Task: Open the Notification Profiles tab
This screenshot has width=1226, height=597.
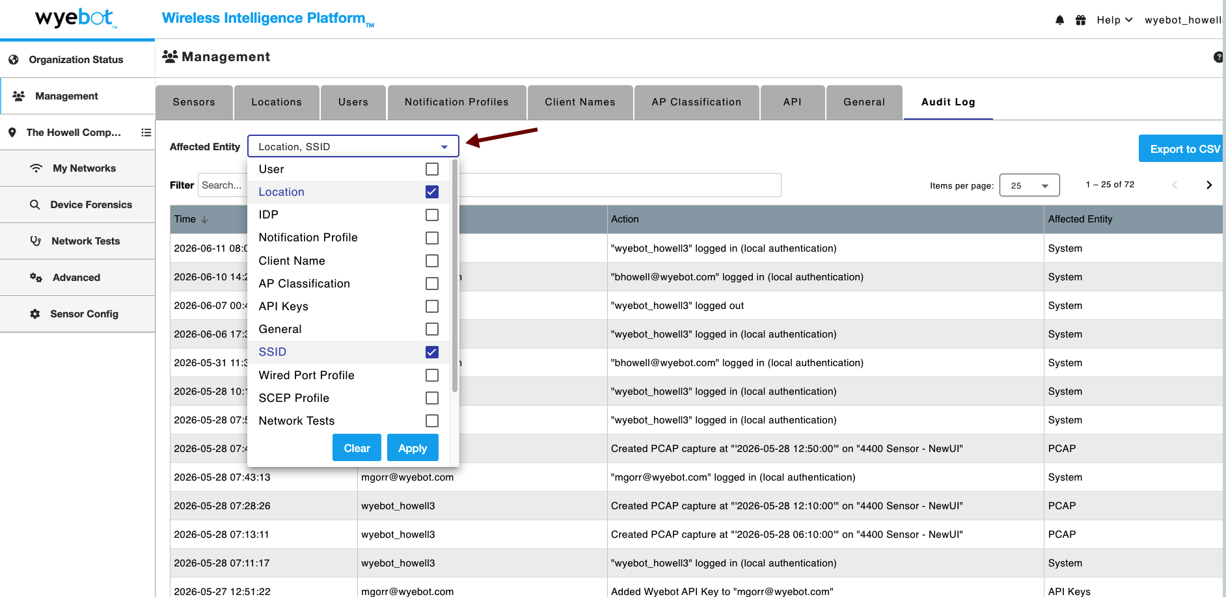Action: point(457,102)
